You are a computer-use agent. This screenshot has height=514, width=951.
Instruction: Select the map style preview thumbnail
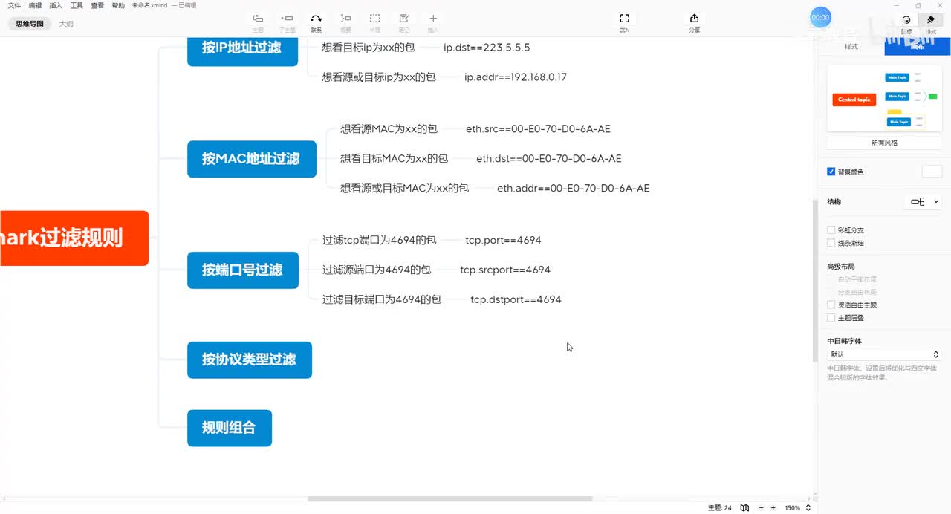click(x=884, y=100)
